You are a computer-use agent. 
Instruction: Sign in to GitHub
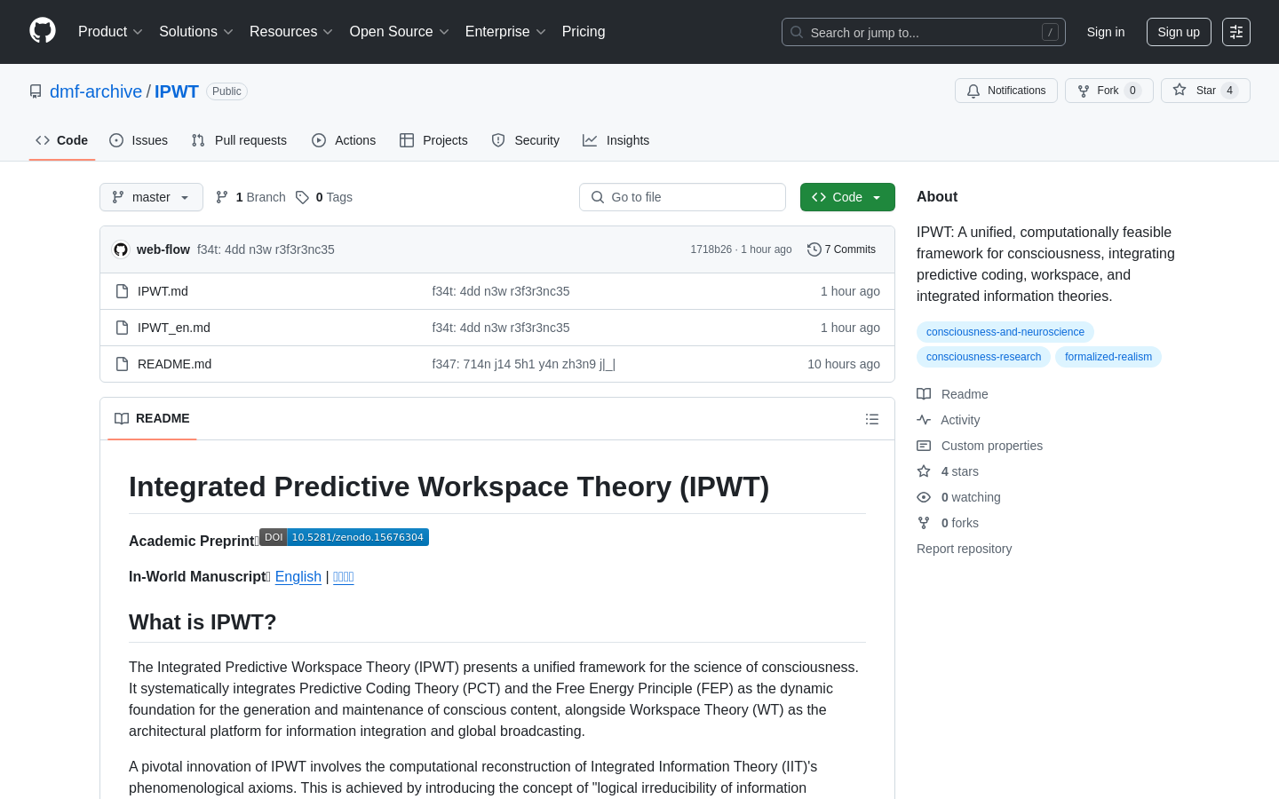point(1106,32)
